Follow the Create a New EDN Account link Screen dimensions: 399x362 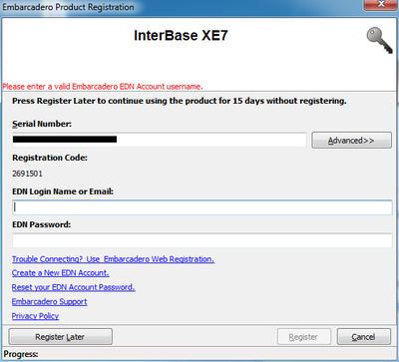[x=61, y=273]
